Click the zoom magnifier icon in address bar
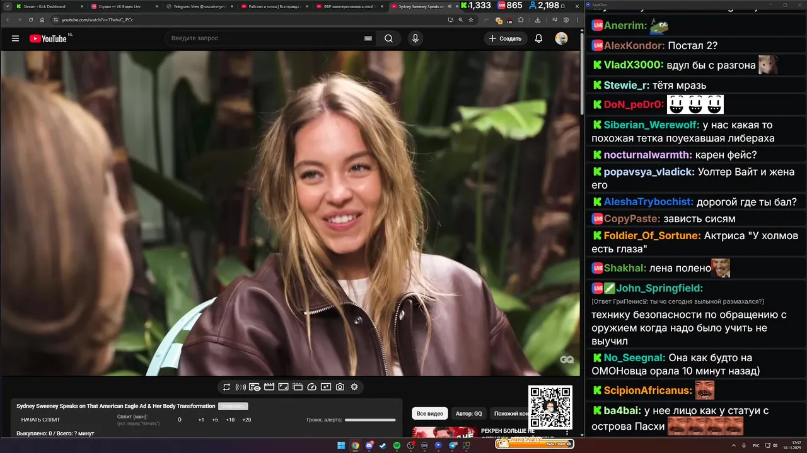 pyautogui.click(x=461, y=20)
